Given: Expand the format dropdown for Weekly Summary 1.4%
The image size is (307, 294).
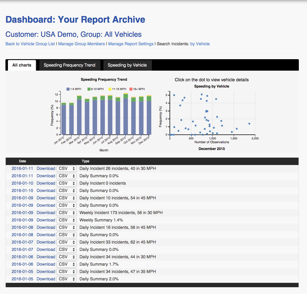Looking at the screenshot, I should [x=66, y=220].
